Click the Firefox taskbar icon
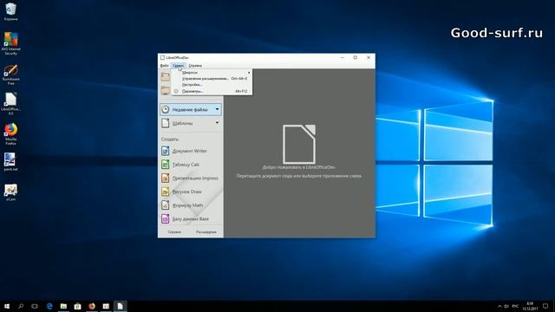 [x=92, y=306]
